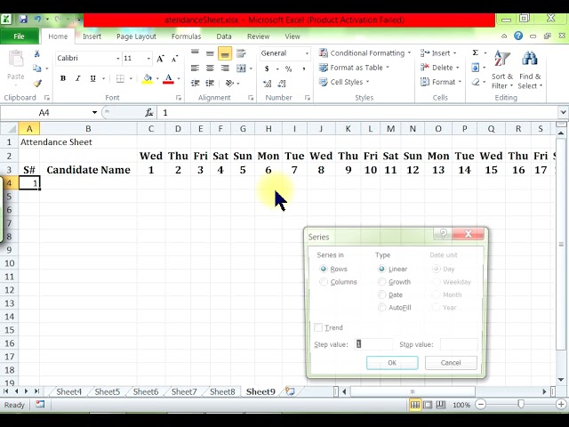Select Date type radio button

click(381, 294)
